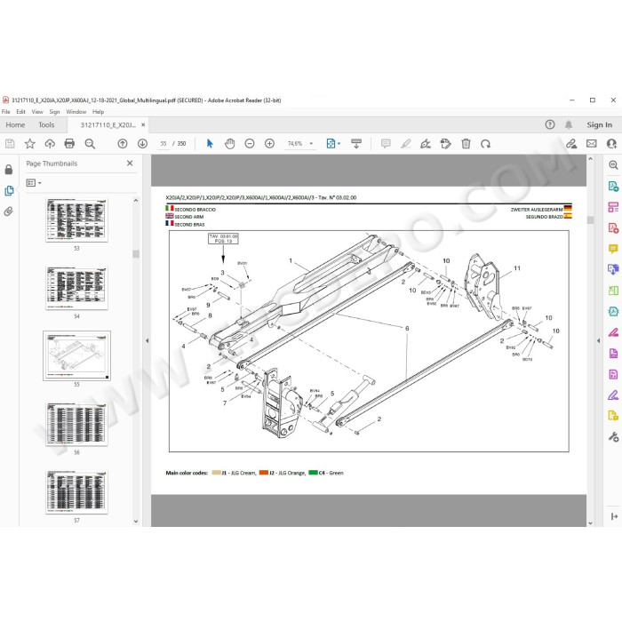Viewport: 622px width, 622px height.
Task: Switch to the Tools tab
Action: coord(46,125)
